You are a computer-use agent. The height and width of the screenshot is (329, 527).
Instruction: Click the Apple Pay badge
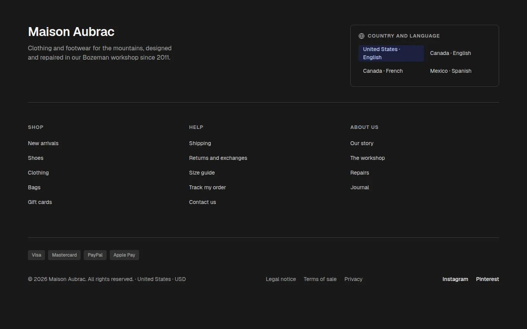point(124,255)
